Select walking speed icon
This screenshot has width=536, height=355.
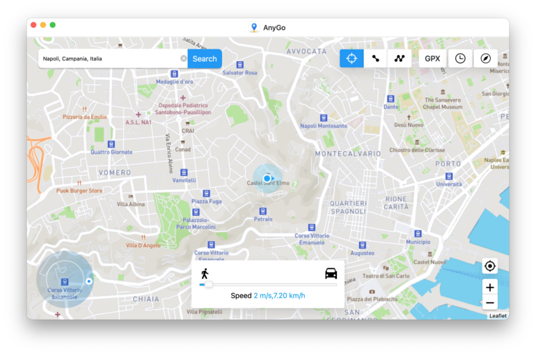[205, 273]
